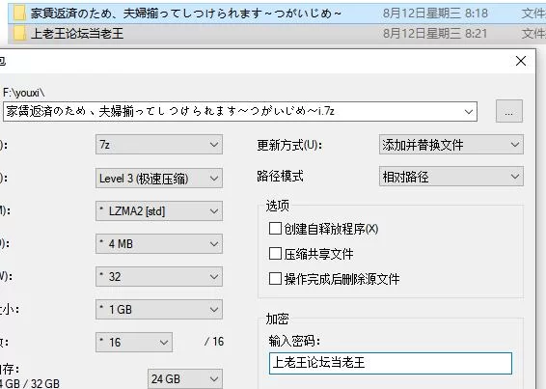
Task: Click the date 8月12日星期三 8:18
Action: 435,14
